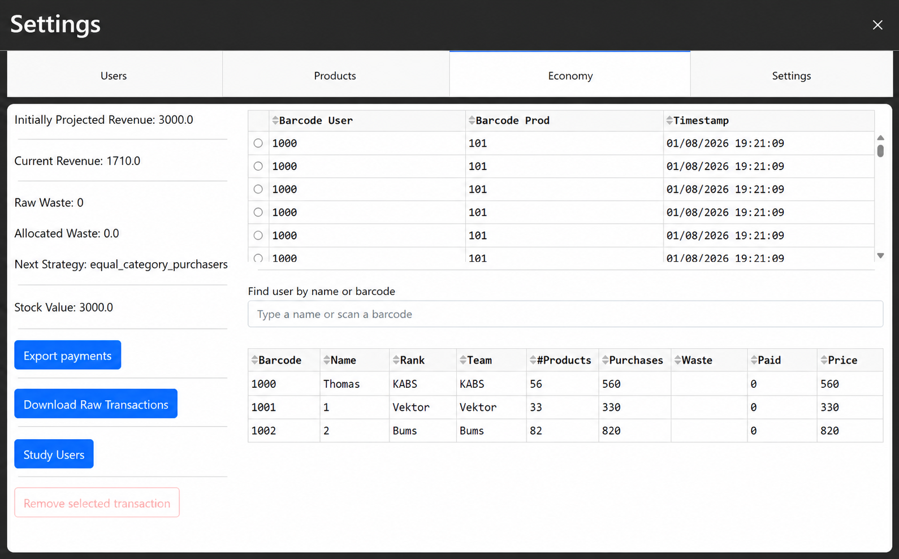The height and width of the screenshot is (559, 899).
Task: Switch to the Users tab
Action: (114, 75)
